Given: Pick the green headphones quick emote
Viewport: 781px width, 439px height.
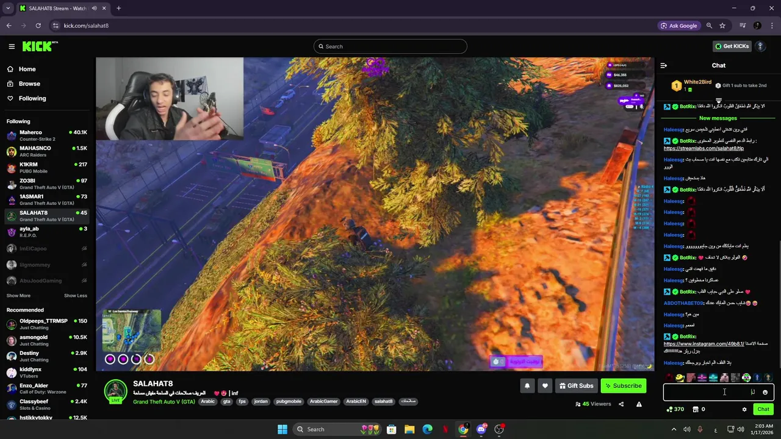Looking at the screenshot, I should 746,378.
